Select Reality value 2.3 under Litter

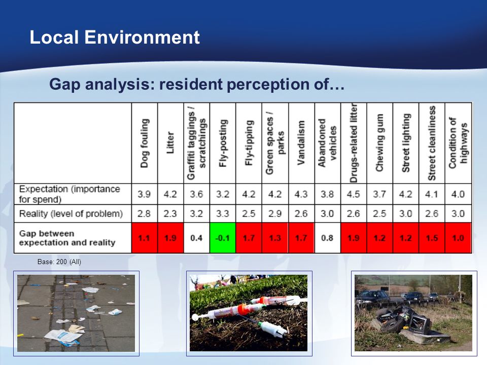pyautogui.click(x=170, y=213)
